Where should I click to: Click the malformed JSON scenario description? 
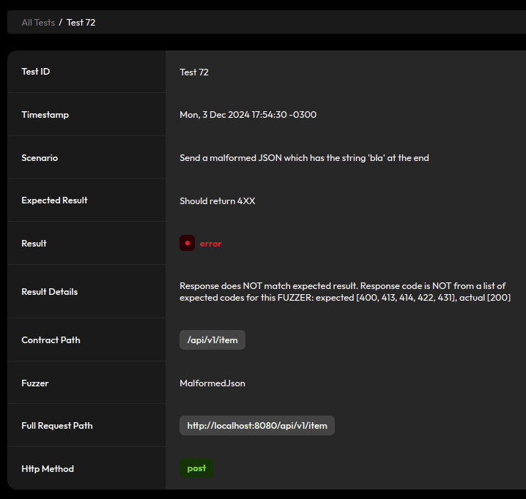(304, 157)
